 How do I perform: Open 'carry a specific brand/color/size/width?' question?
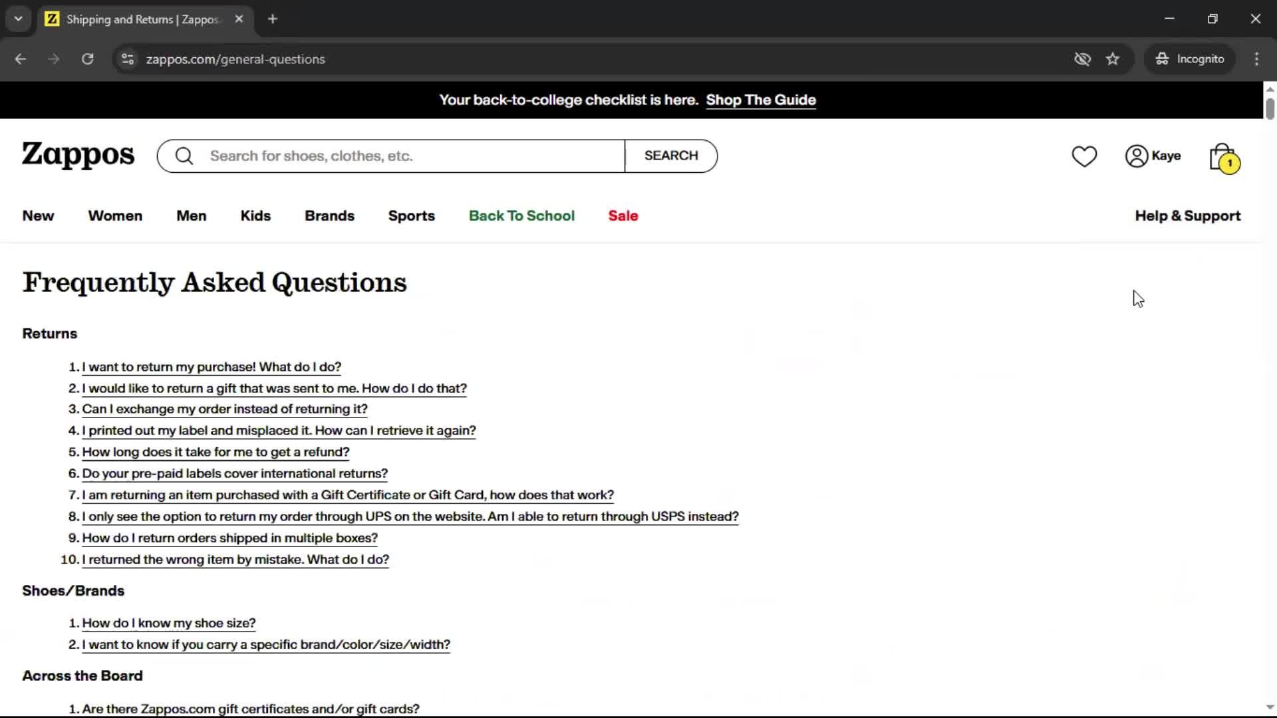click(x=266, y=645)
